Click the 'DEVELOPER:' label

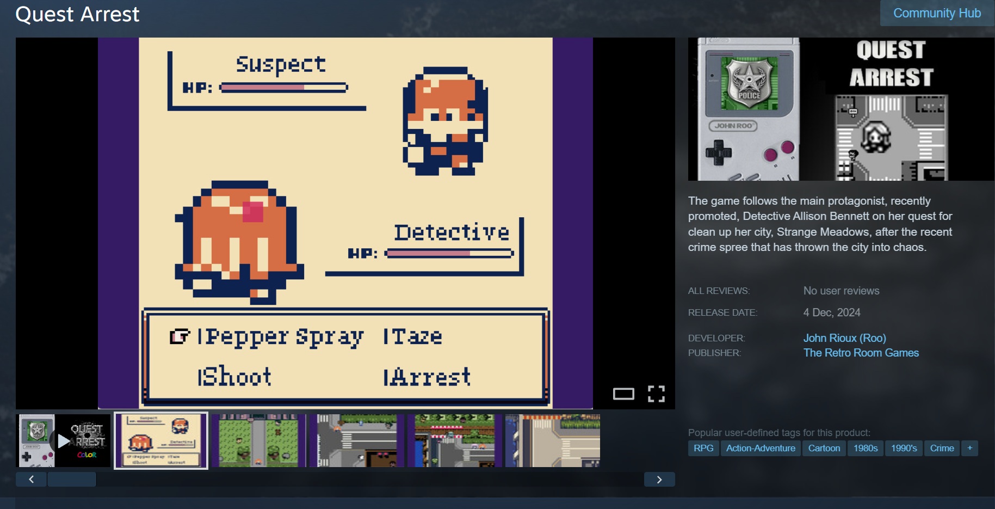(x=716, y=338)
